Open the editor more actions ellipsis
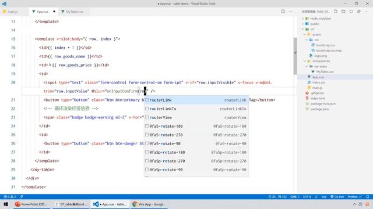The height and width of the screenshot is (209, 373). [291, 12]
